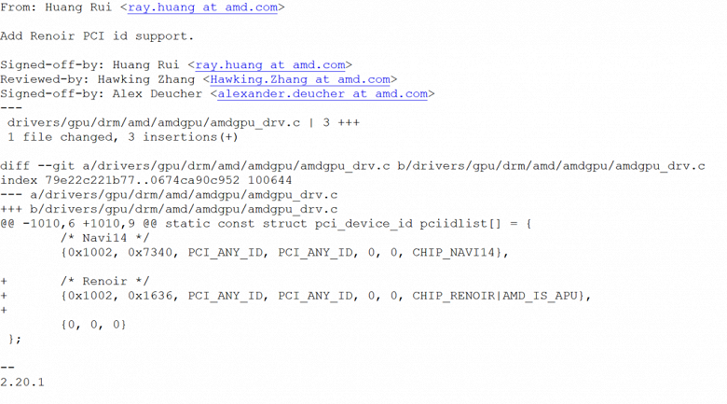Click the 'Add Renoir PCI id support.' text
The width and height of the screenshot is (727, 404).
click(x=97, y=36)
